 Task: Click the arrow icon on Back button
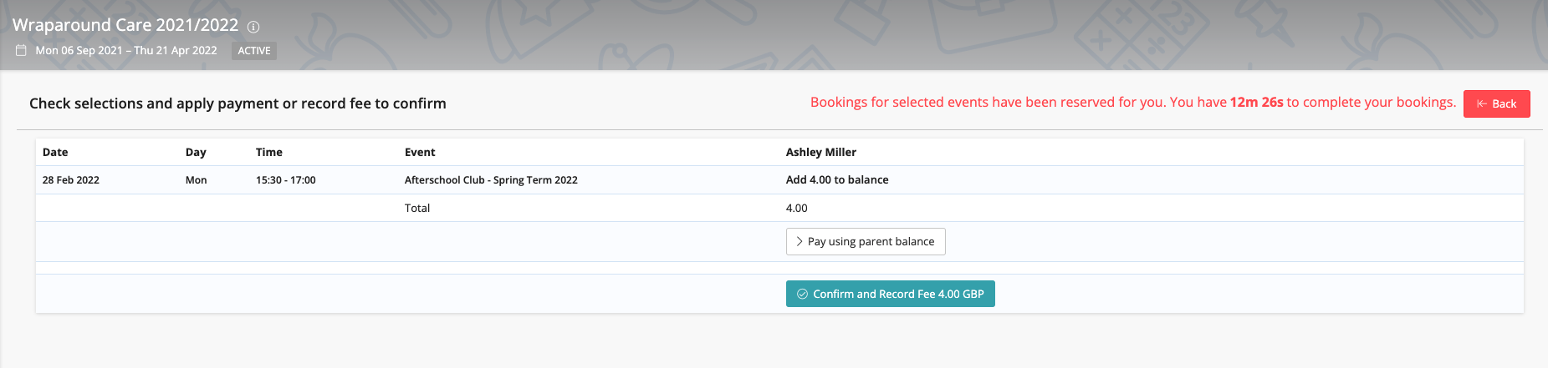point(1481,103)
